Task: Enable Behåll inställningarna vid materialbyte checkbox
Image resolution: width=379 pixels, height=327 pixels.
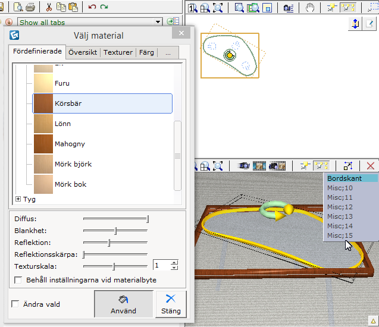Action: coord(18,279)
